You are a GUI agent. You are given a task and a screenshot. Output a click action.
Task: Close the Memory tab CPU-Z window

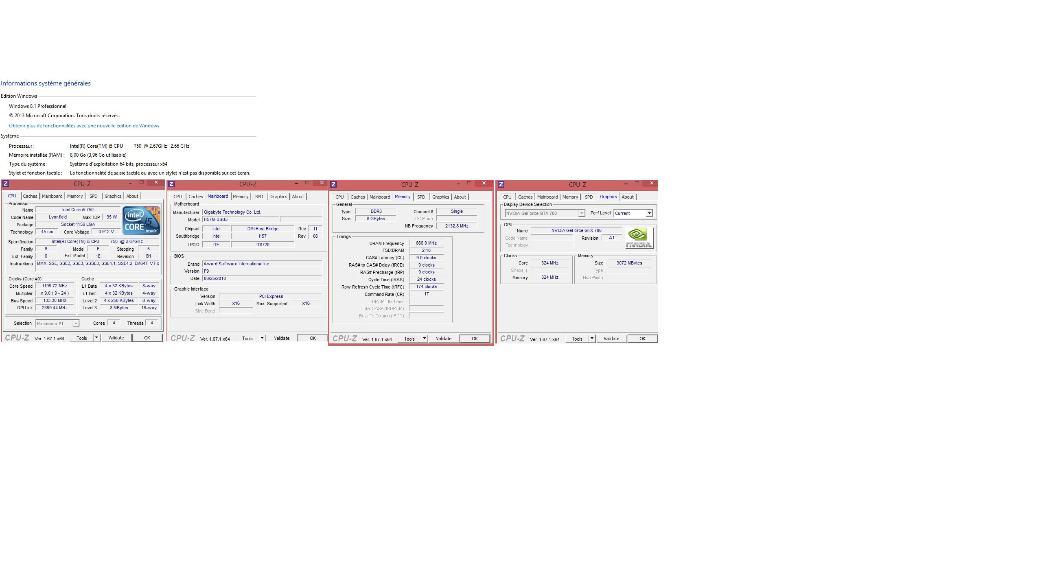[x=484, y=183]
